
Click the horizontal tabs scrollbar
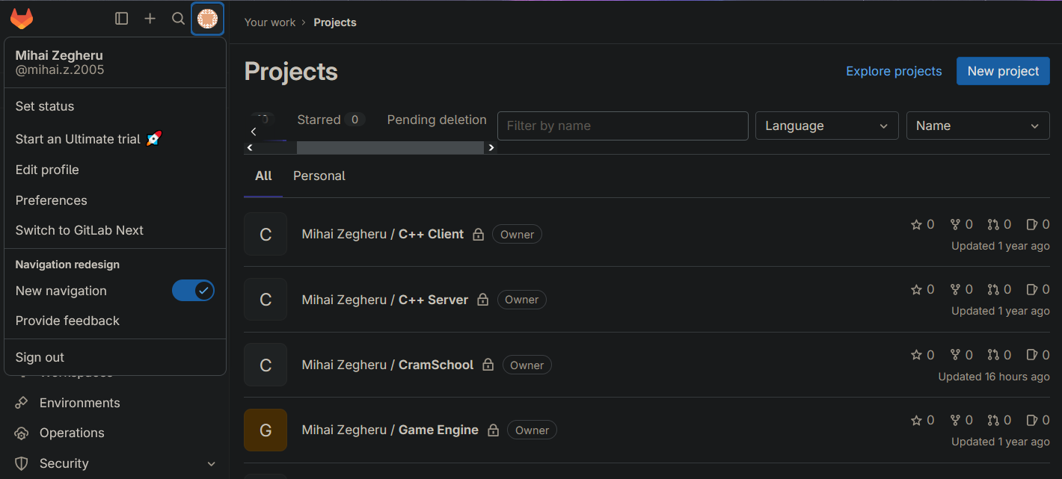pyautogui.click(x=389, y=148)
